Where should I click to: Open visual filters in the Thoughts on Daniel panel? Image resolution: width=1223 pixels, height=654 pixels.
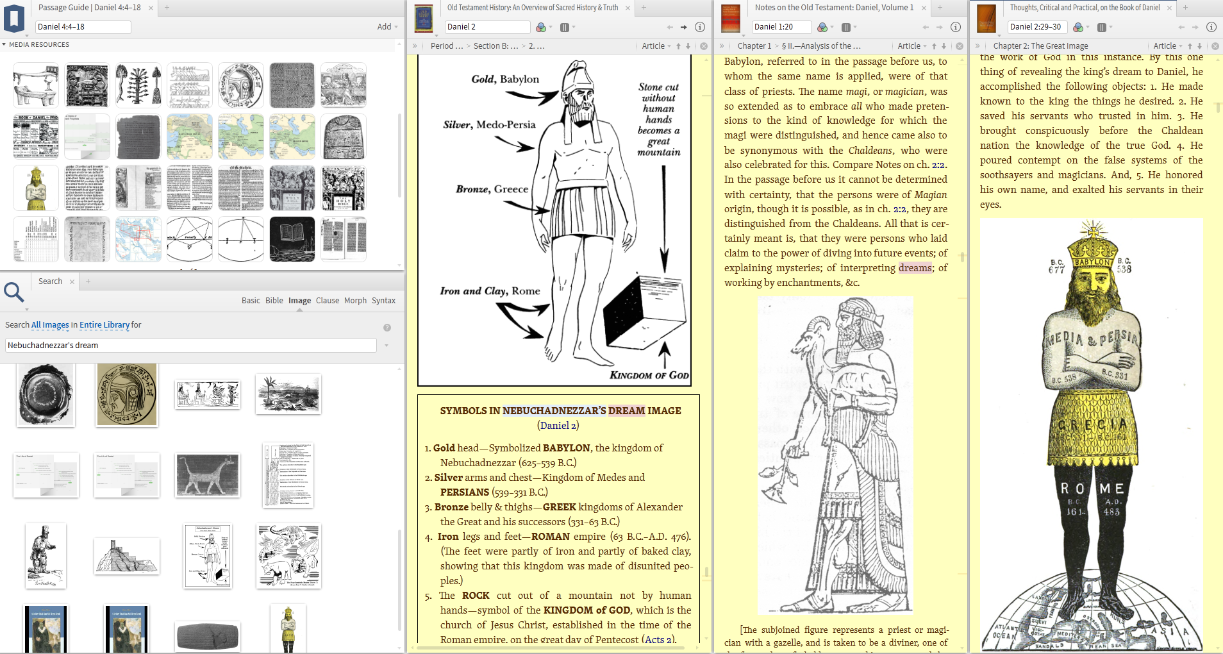tap(1080, 27)
